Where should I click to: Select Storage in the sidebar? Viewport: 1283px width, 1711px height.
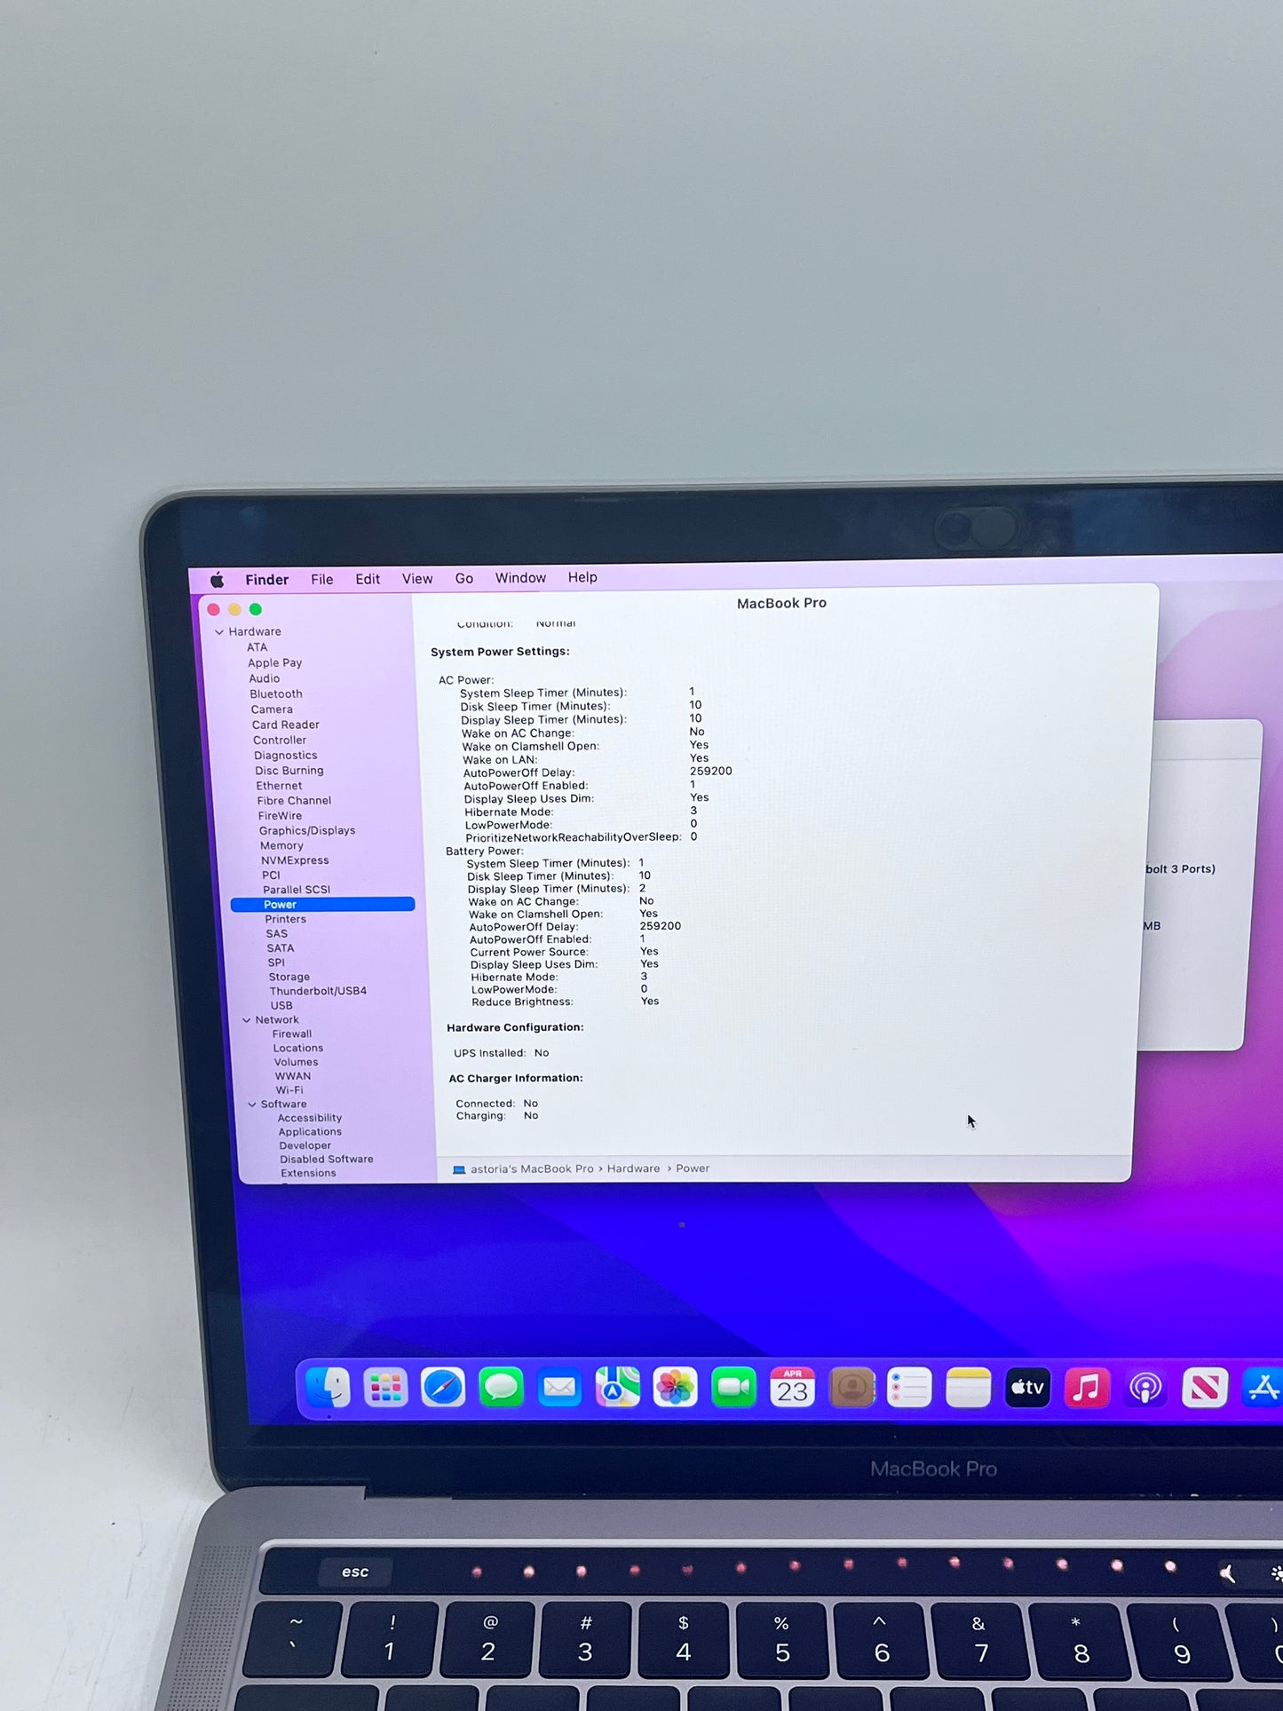(x=289, y=978)
